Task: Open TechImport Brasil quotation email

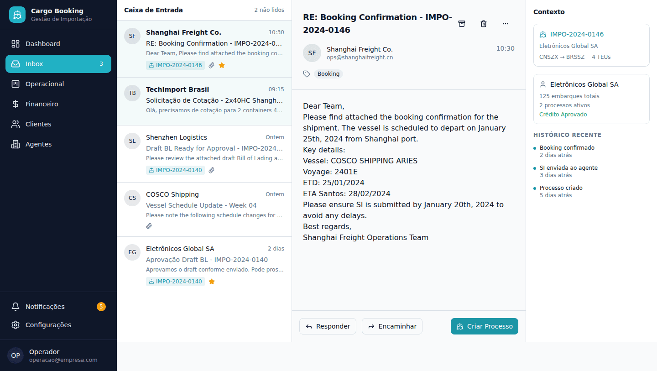Action: (204, 101)
